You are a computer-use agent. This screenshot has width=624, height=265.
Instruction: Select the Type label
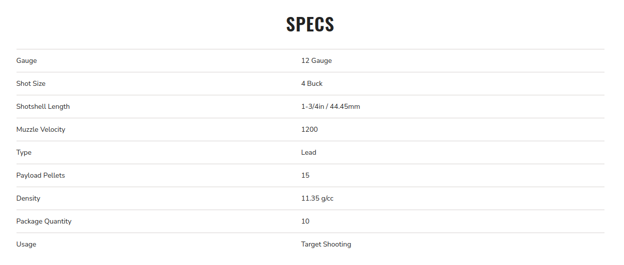(24, 152)
